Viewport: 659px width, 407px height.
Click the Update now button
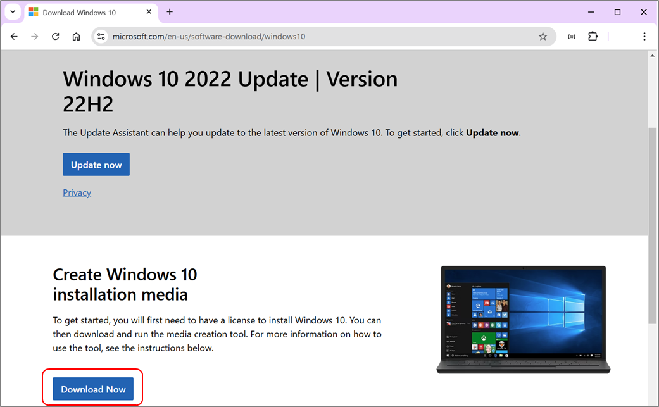click(x=96, y=164)
